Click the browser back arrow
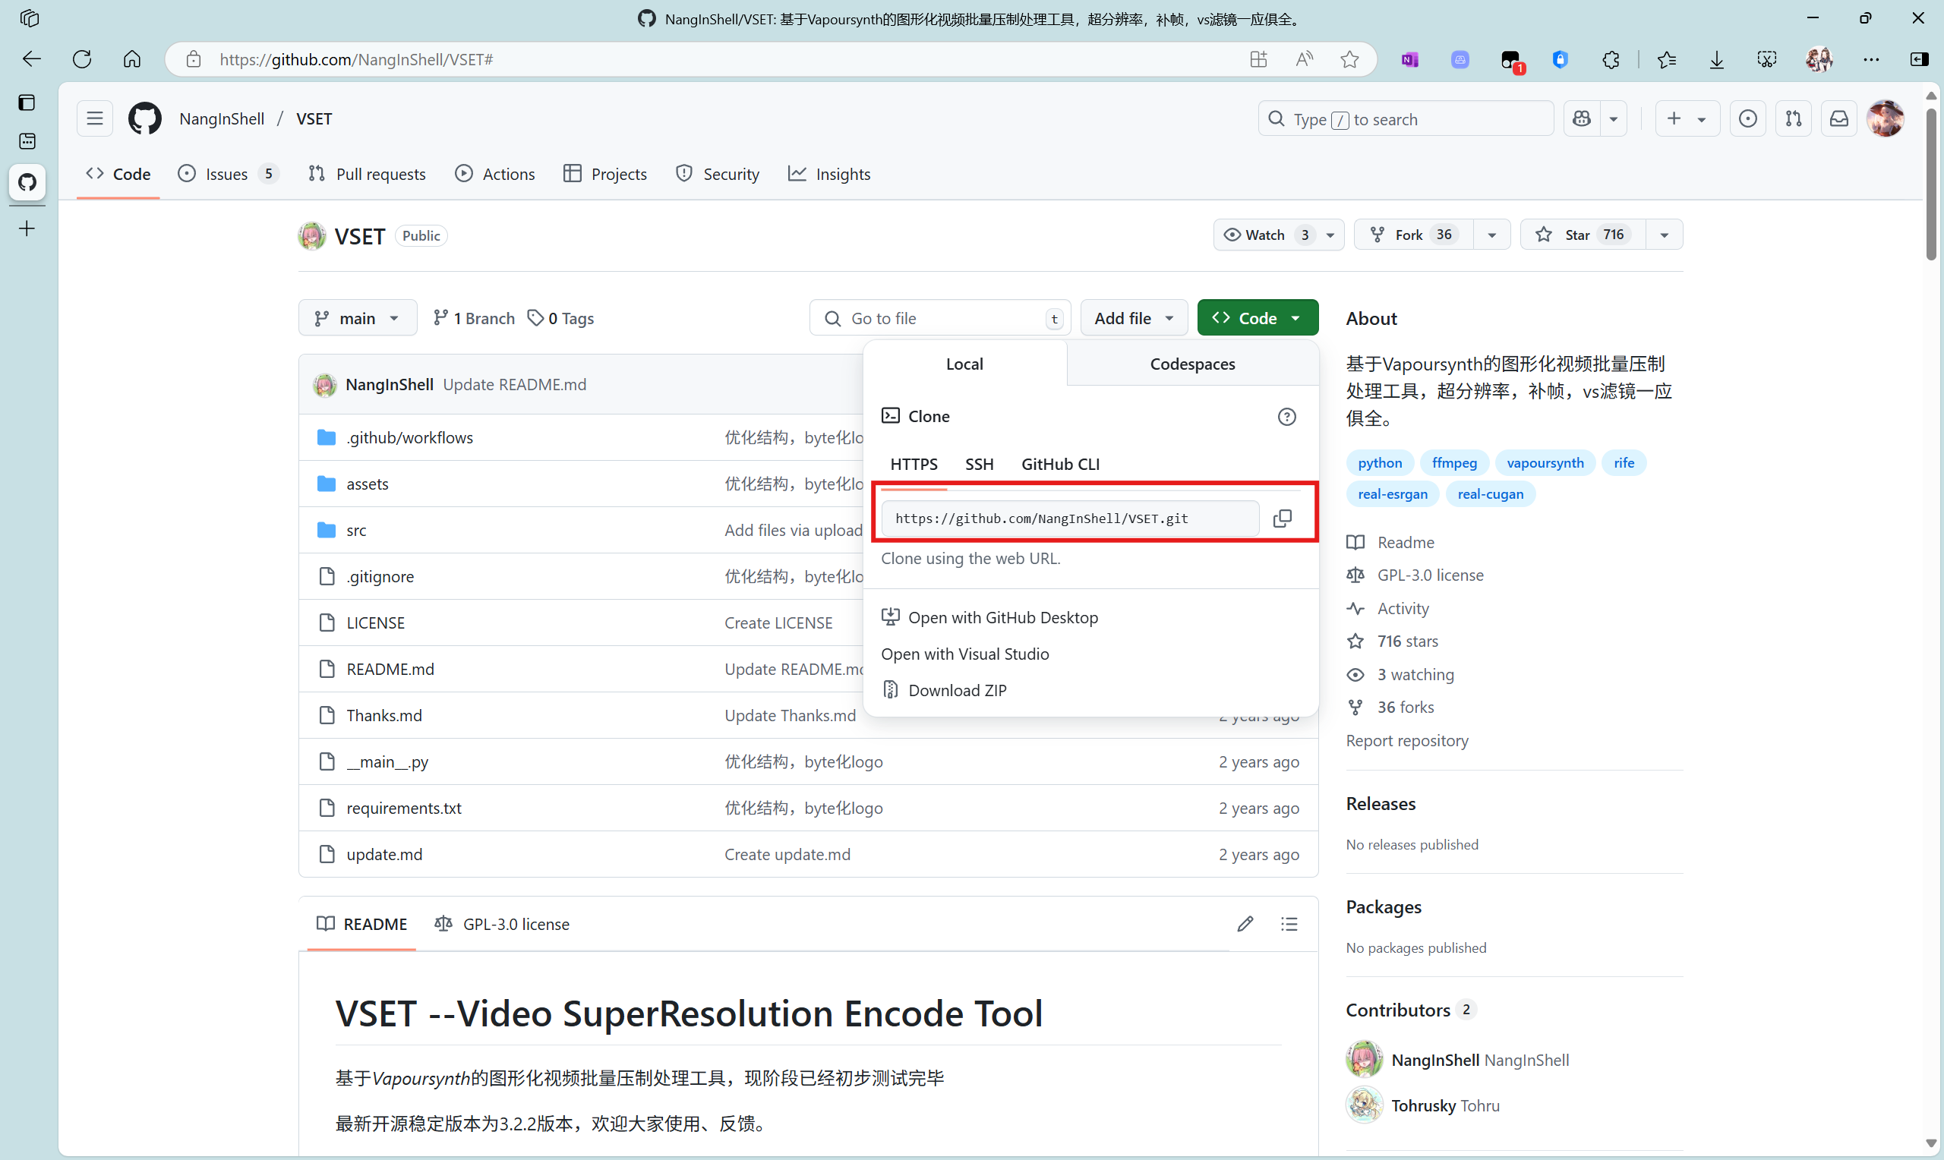 click(x=31, y=59)
